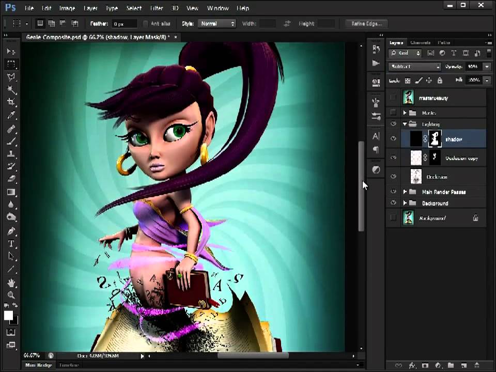Open the Subtract blend mode dropdown
The height and width of the screenshot is (372, 496).
(x=415, y=67)
